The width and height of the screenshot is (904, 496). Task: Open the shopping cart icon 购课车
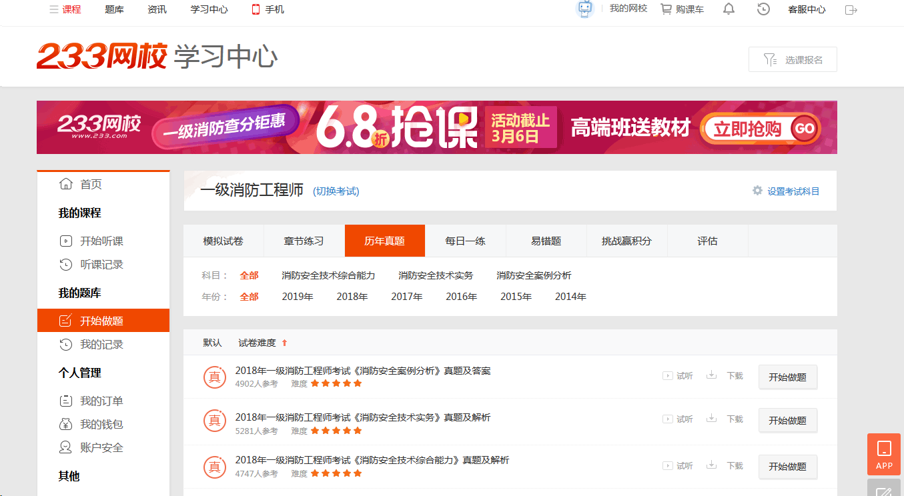coord(666,9)
